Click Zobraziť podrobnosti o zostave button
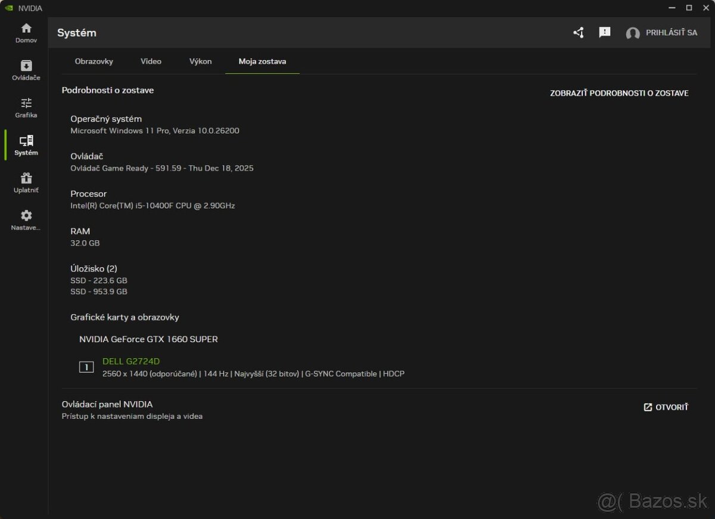 tap(619, 93)
